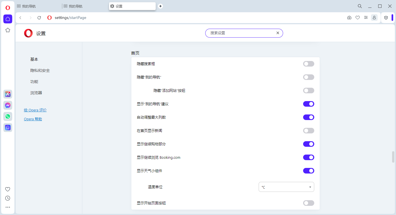Clear the 搜索设置 search field

coord(278,33)
